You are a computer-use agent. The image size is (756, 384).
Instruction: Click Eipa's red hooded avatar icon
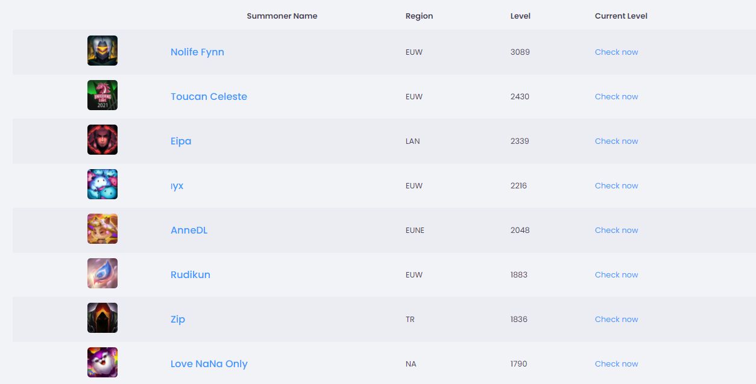102,140
